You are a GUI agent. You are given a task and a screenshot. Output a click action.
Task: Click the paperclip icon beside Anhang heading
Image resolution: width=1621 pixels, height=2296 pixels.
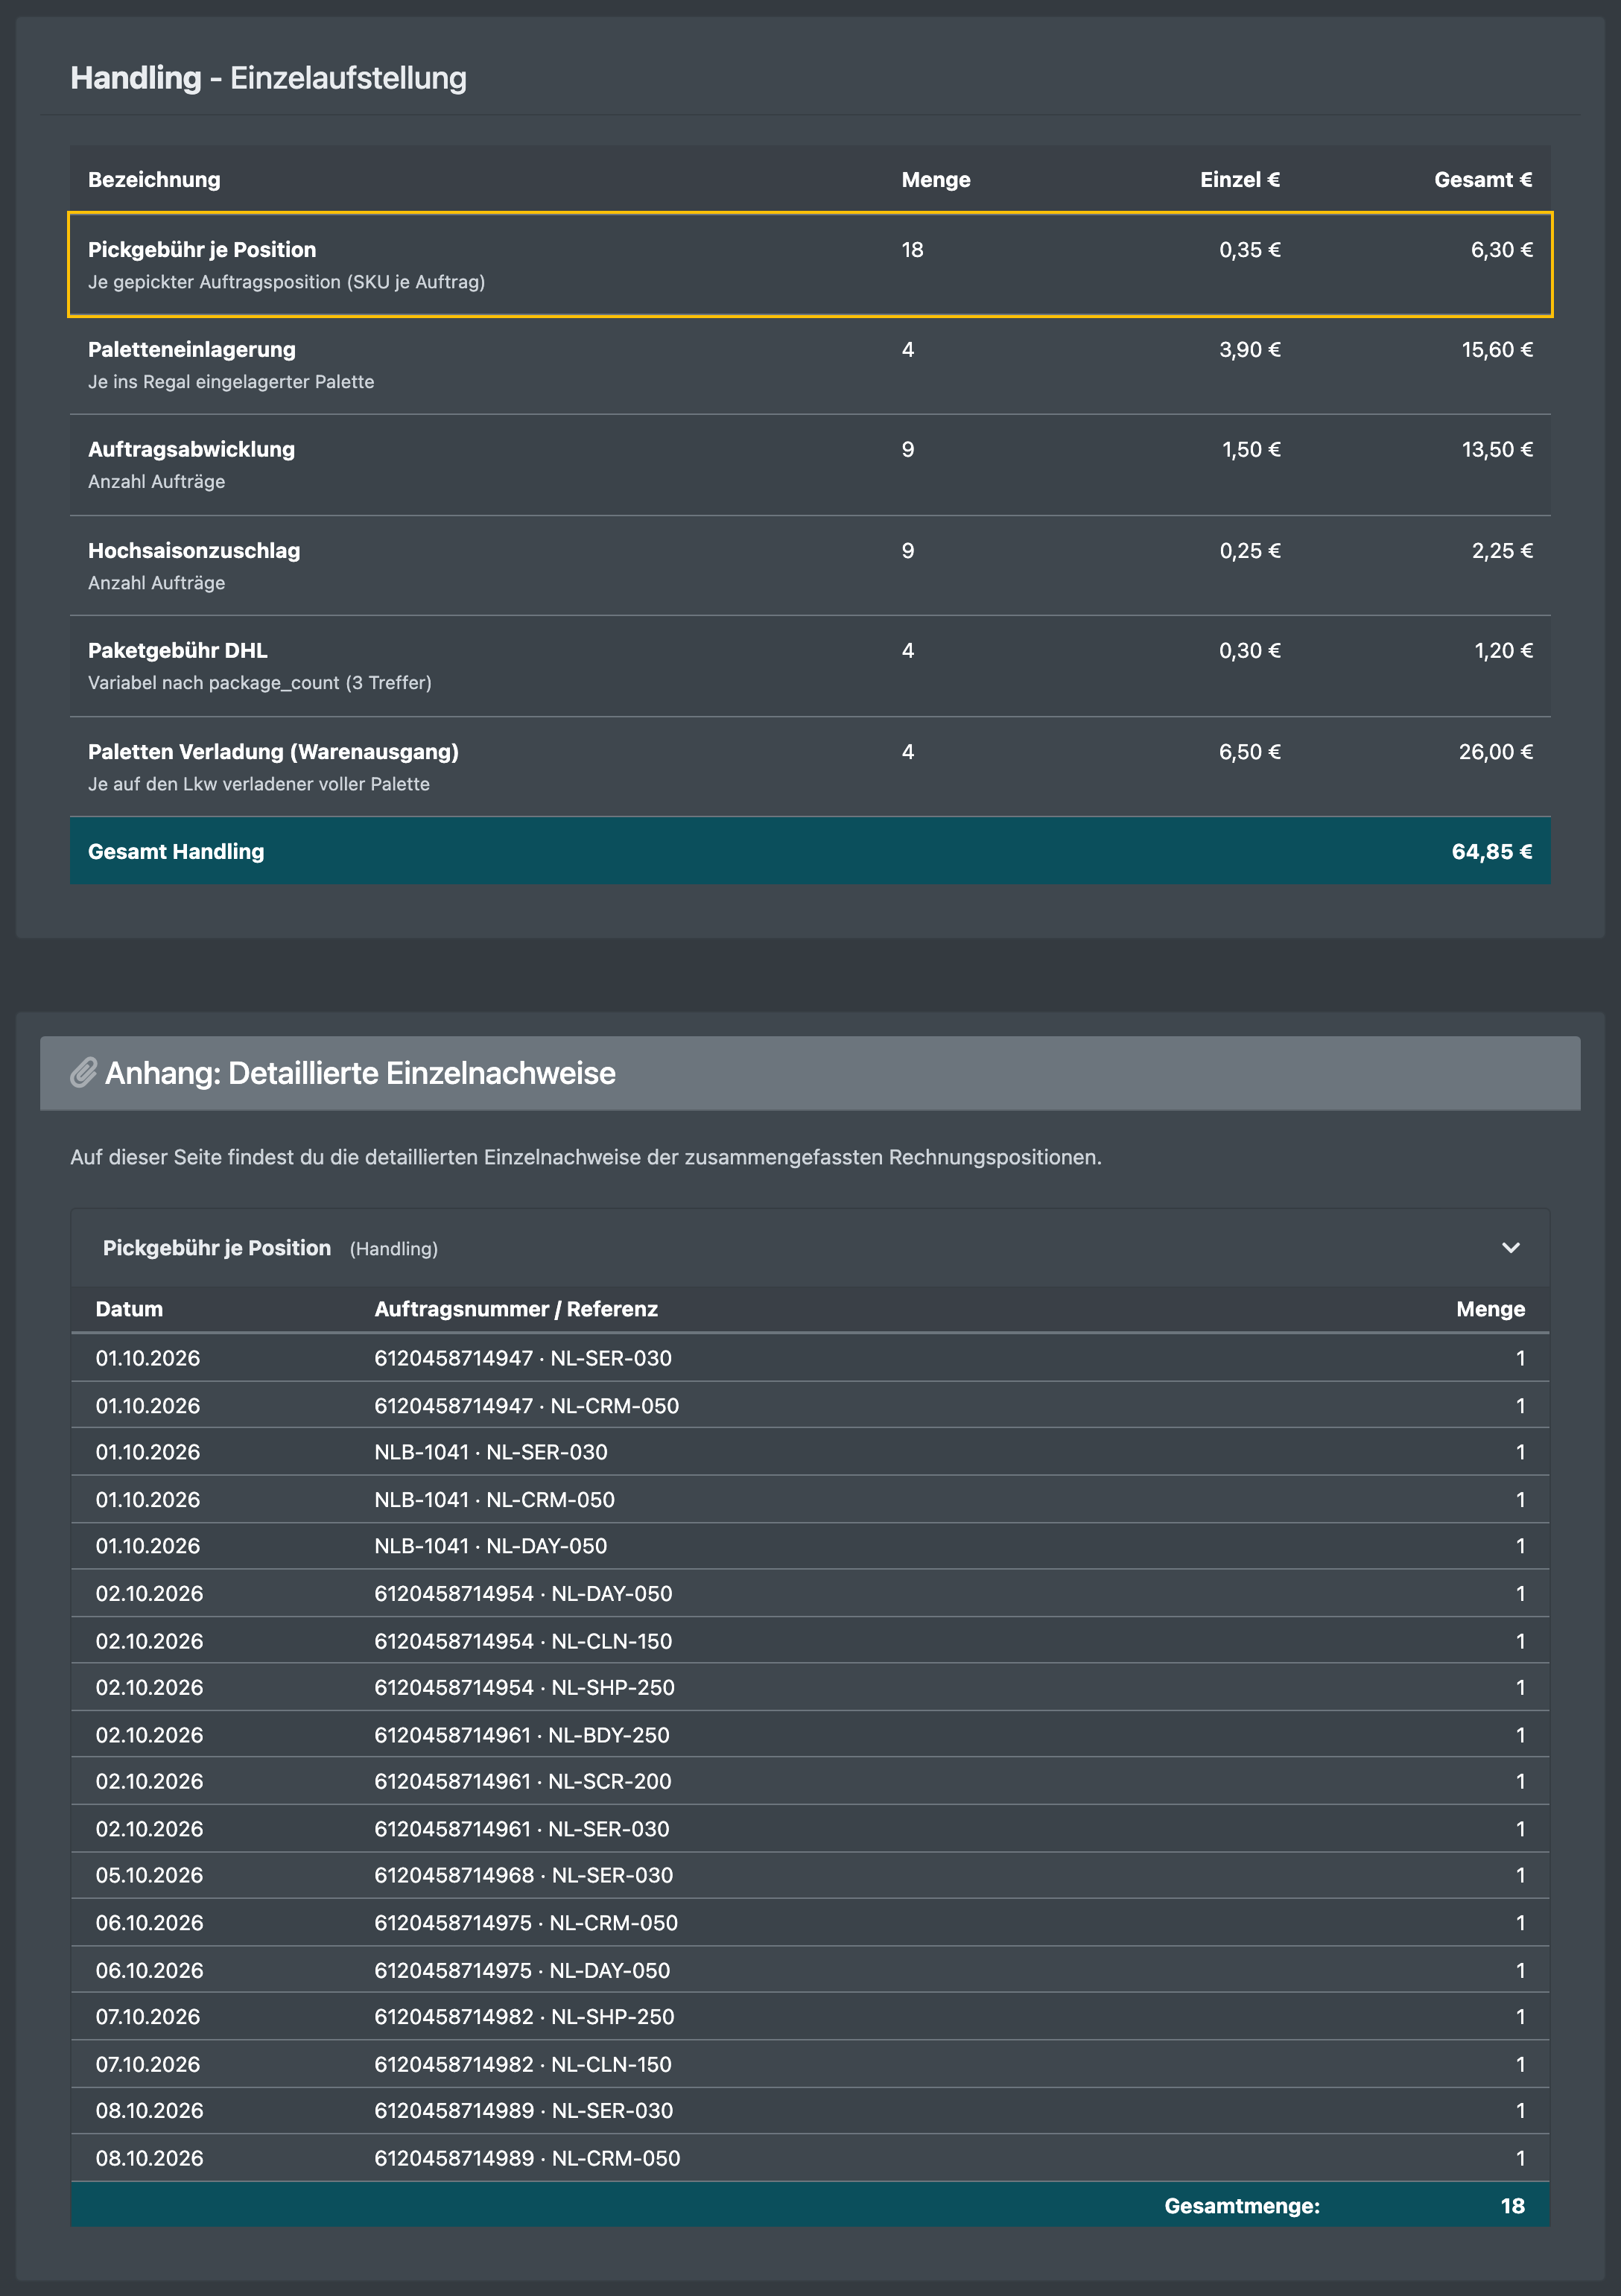coord(84,1073)
